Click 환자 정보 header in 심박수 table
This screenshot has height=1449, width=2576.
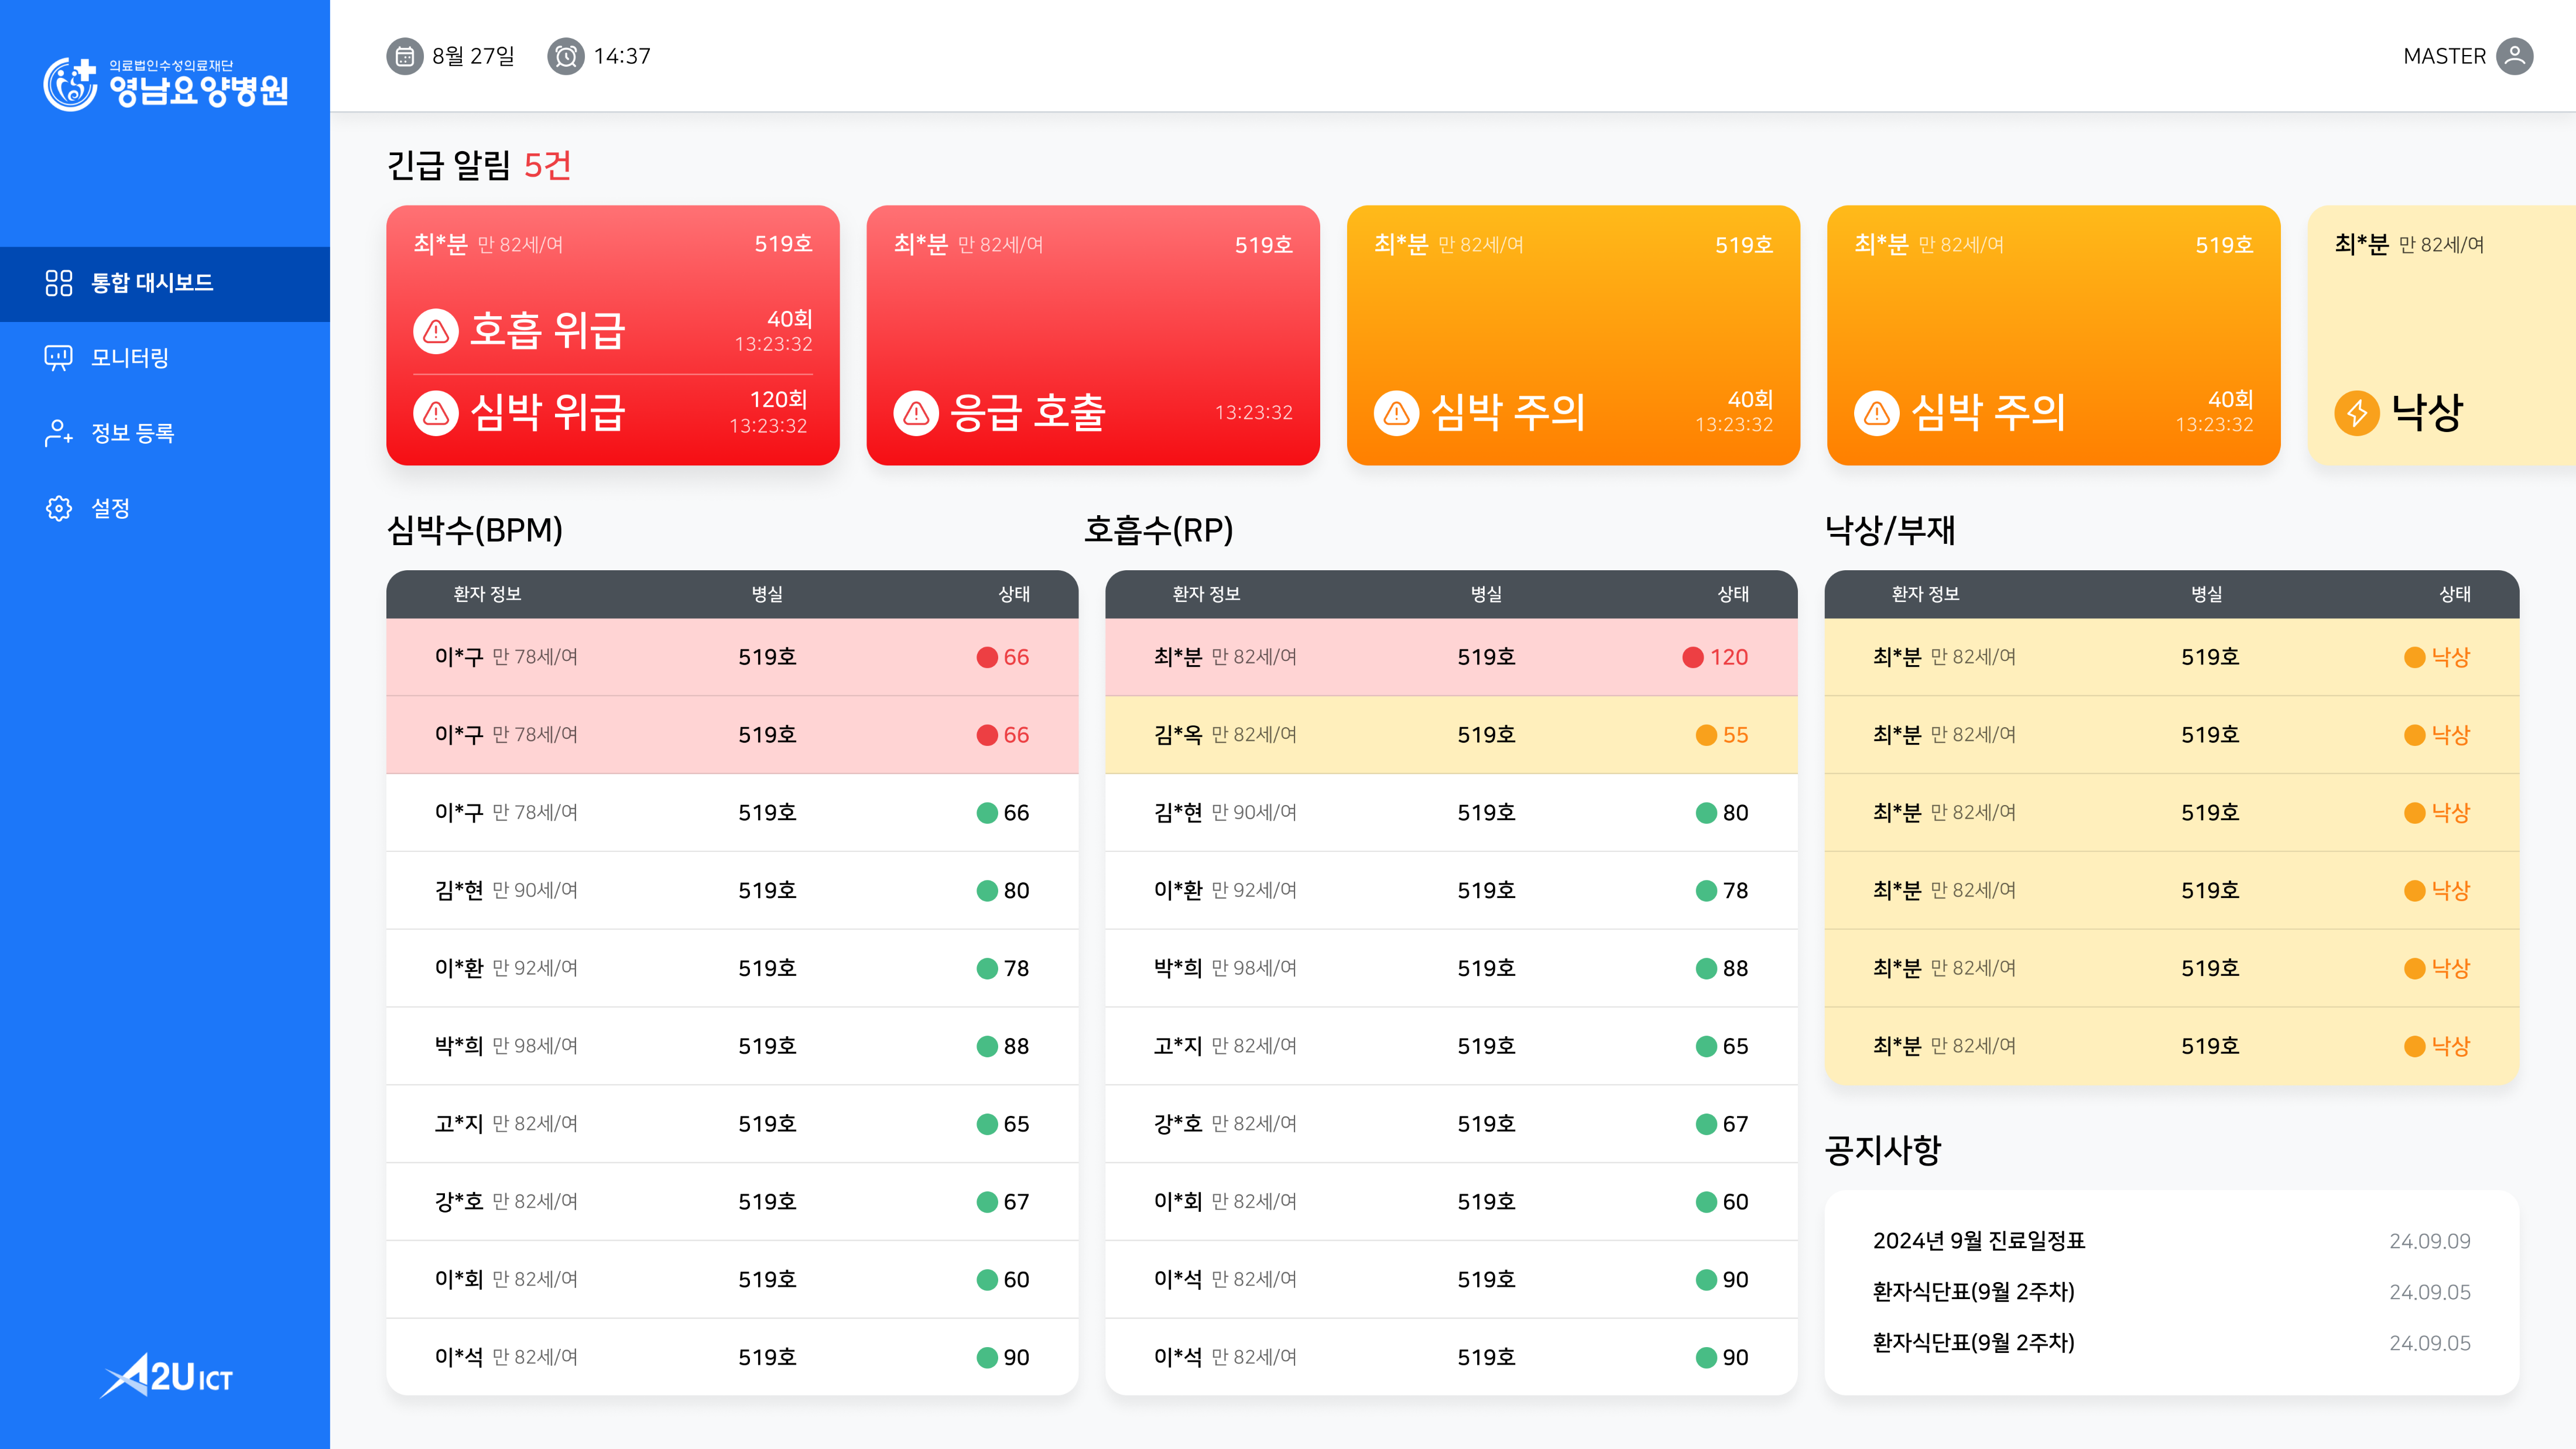487,594
